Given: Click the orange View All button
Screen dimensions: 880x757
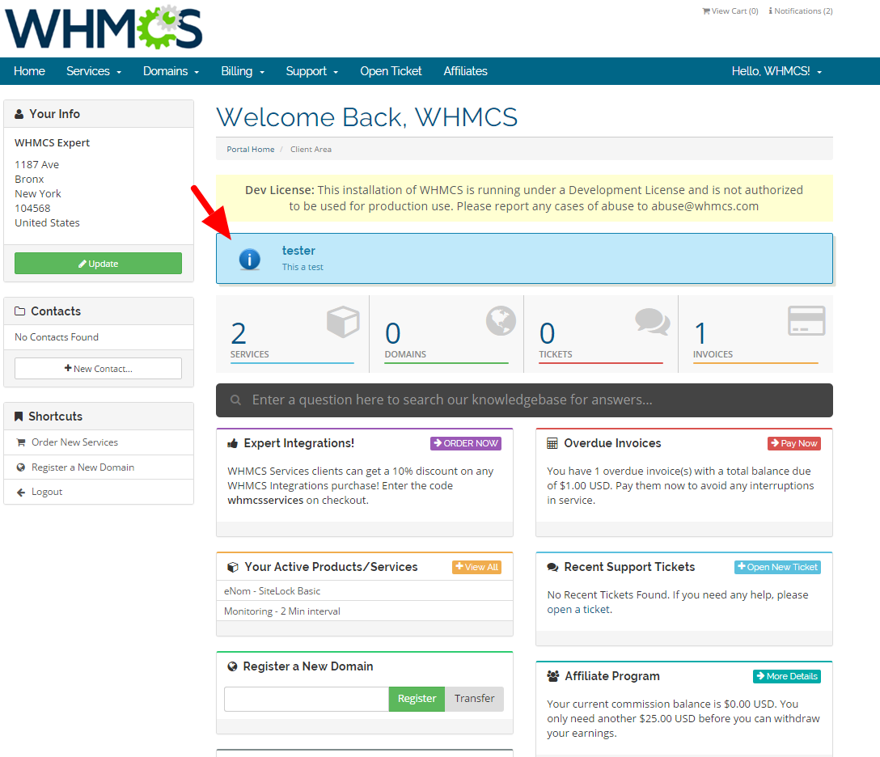Looking at the screenshot, I should coord(476,567).
